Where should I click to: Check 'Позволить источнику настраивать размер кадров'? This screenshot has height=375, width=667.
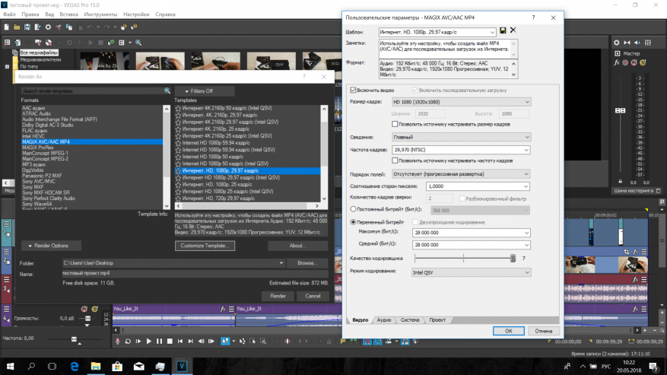[395, 124]
